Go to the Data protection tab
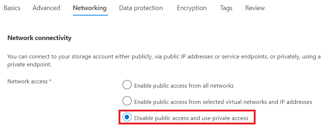Screen dimensions: 331x132 tap(141, 8)
